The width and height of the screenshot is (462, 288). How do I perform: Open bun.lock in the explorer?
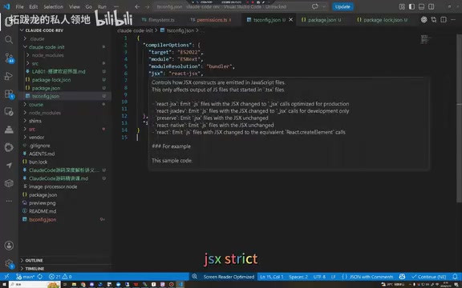pyautogui.click(x=38, y=162)
